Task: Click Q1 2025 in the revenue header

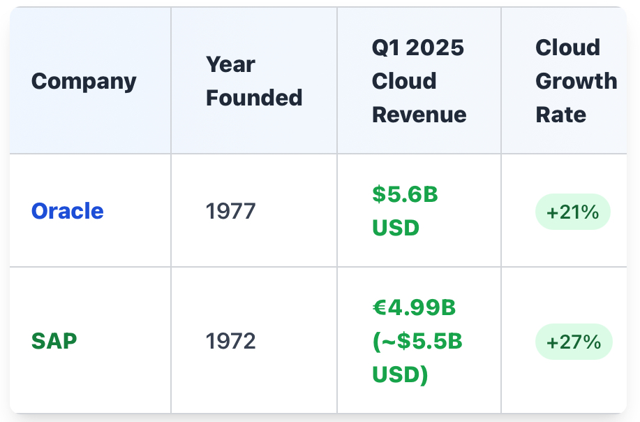Action: click(x=417, y=48)
